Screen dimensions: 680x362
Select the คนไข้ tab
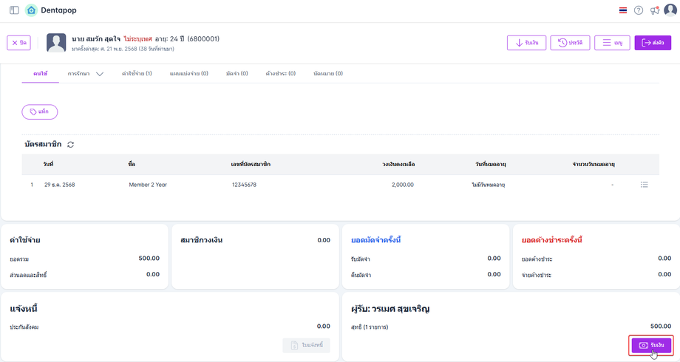pos(41,74)
